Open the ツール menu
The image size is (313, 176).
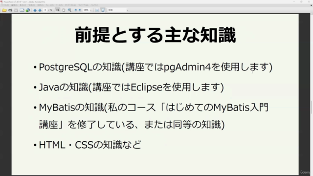coord(59,5)
